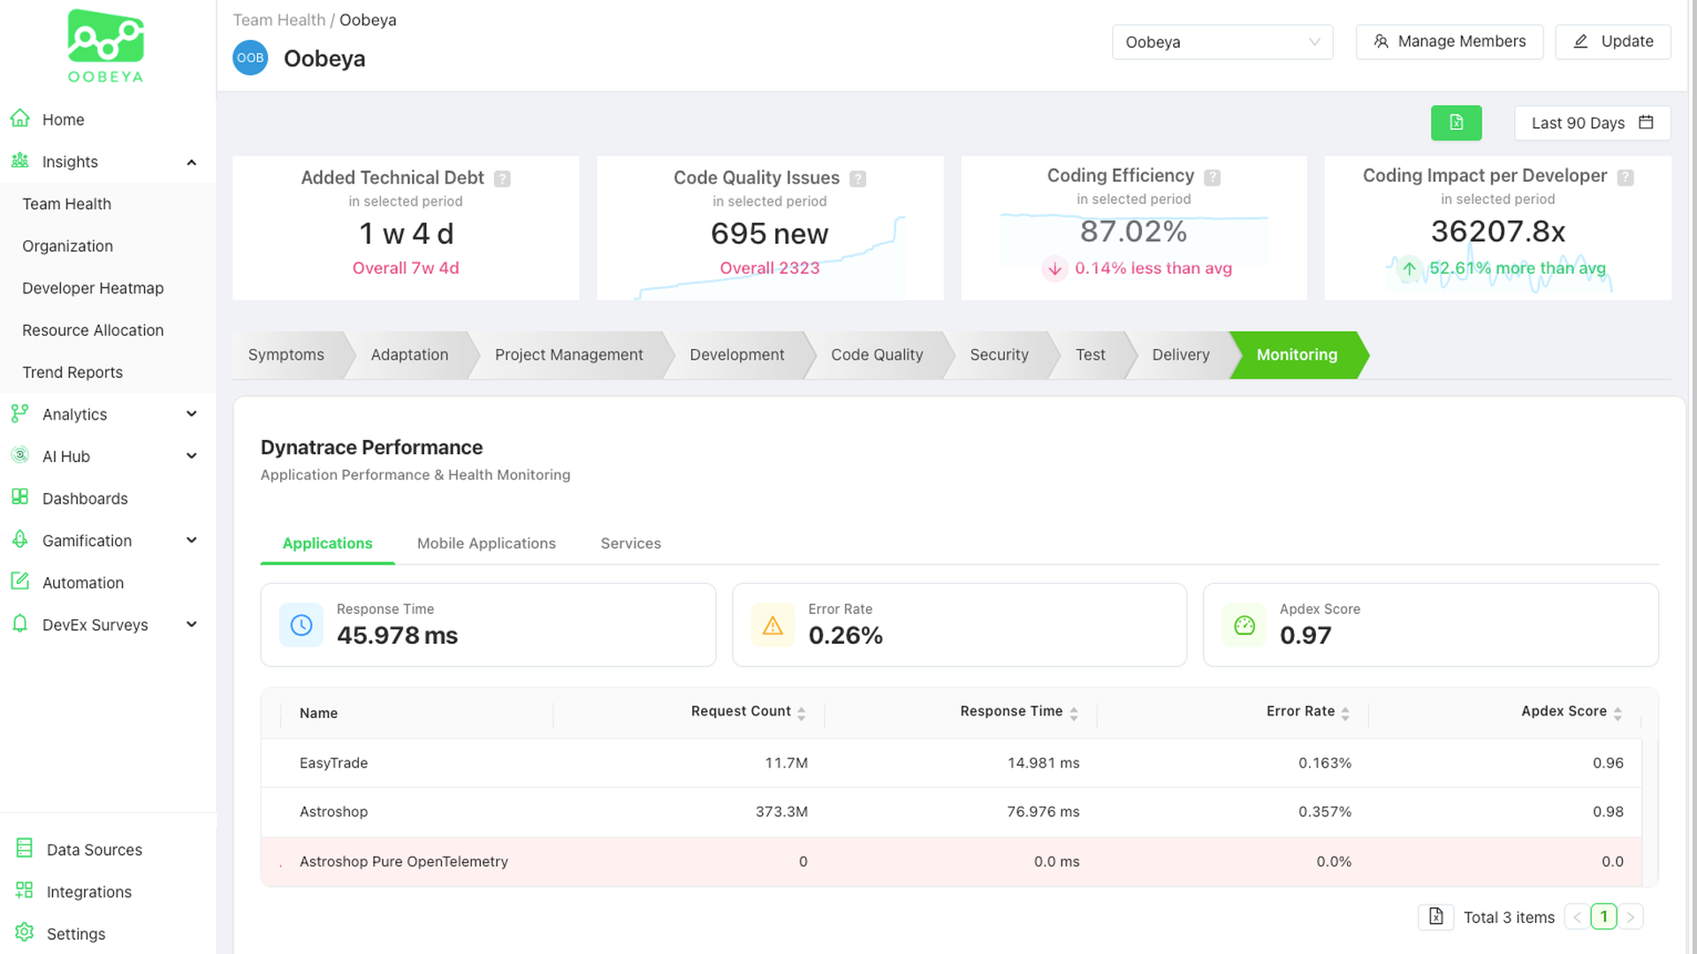Open Developer Heatmap page
This screenshot has width=1697, height=954.
(93, 288)
